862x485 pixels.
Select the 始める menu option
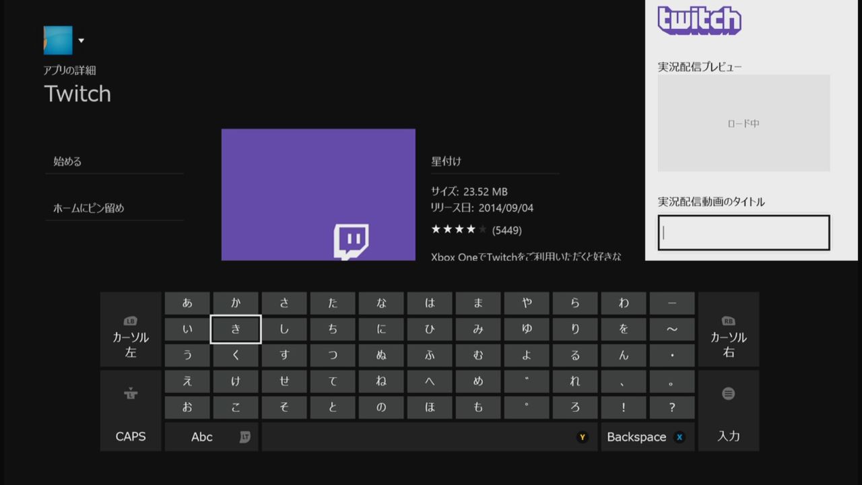pyautogui.click(x=114, y=162)
